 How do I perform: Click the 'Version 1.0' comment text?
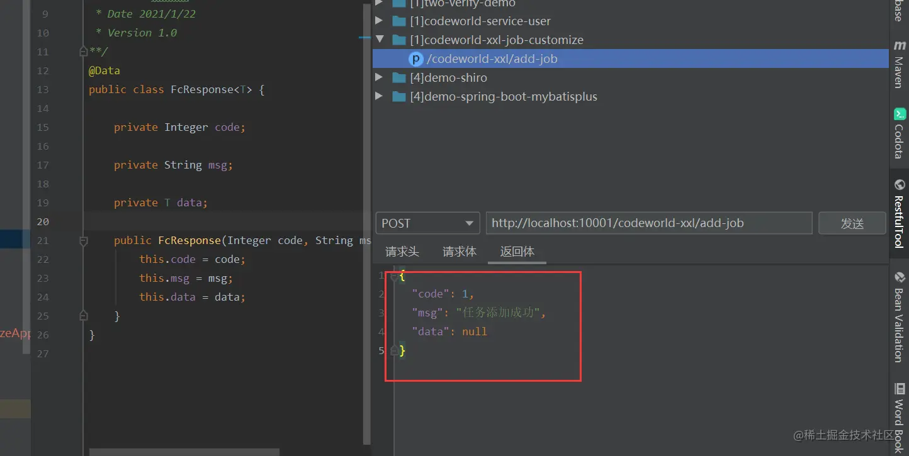[142, 33]
